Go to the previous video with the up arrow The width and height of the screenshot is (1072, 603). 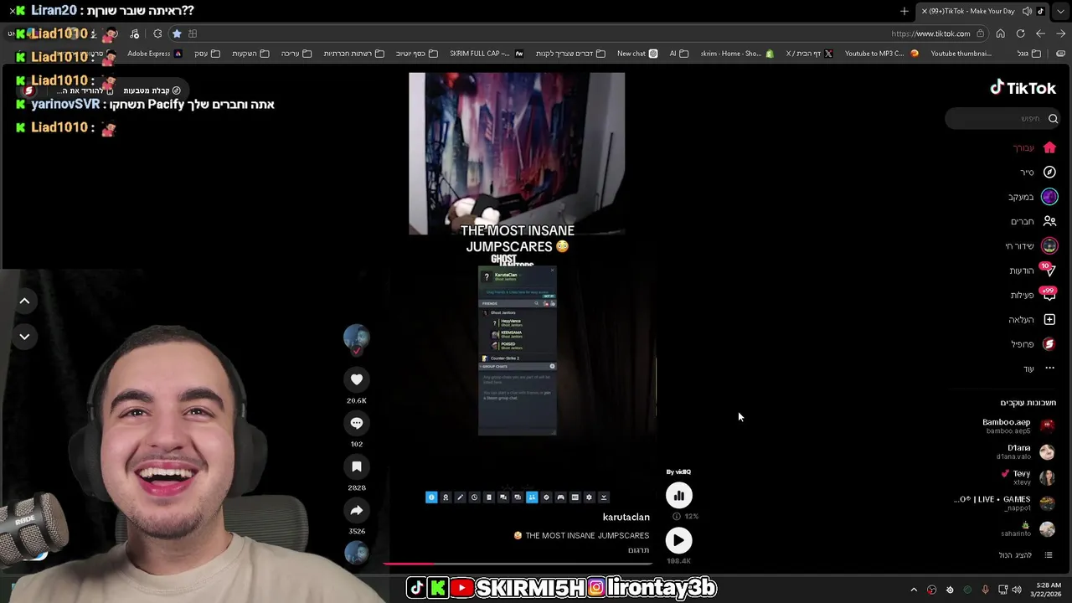(24, 301)
